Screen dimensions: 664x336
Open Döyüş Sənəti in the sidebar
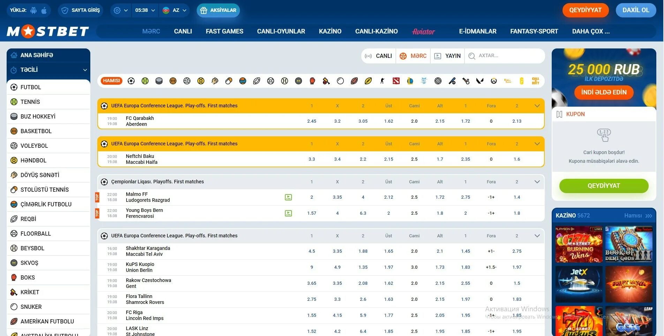pyautogui.click(x=48, y=175)
